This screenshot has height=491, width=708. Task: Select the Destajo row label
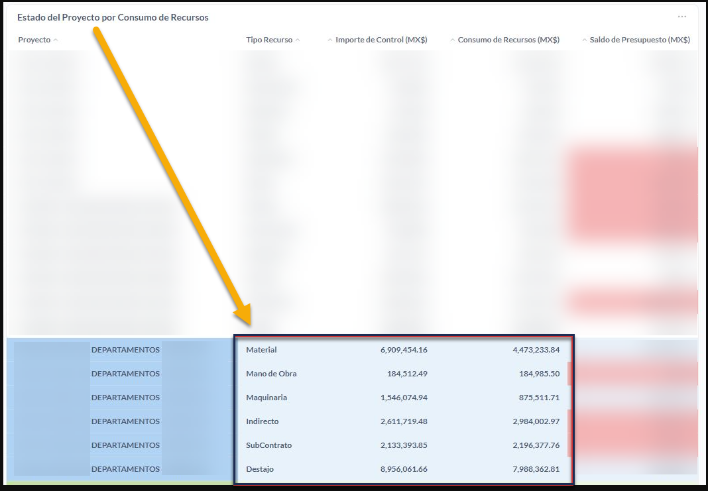(x=260, y=469)
